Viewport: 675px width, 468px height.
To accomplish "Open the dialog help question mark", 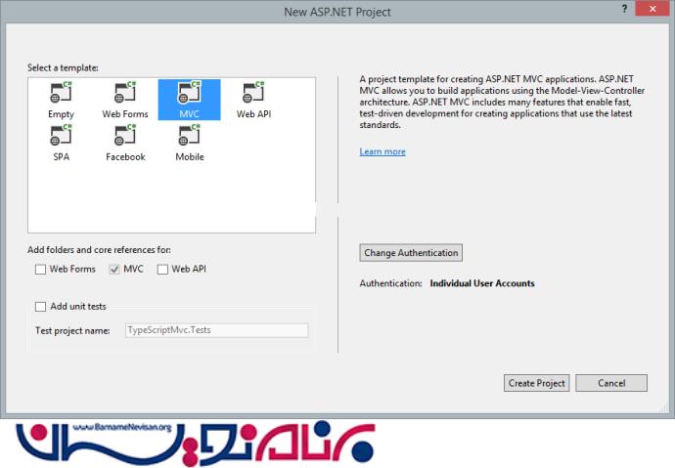I will pos(625,9).
